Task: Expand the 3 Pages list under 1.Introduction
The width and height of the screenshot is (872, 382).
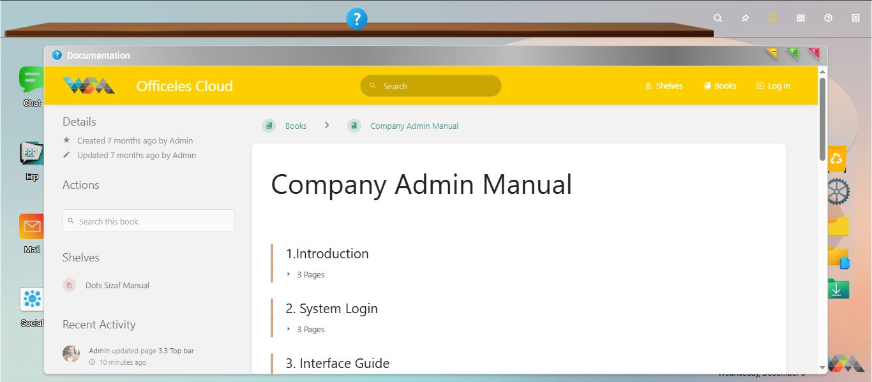Action: click(x=310, y=275)
